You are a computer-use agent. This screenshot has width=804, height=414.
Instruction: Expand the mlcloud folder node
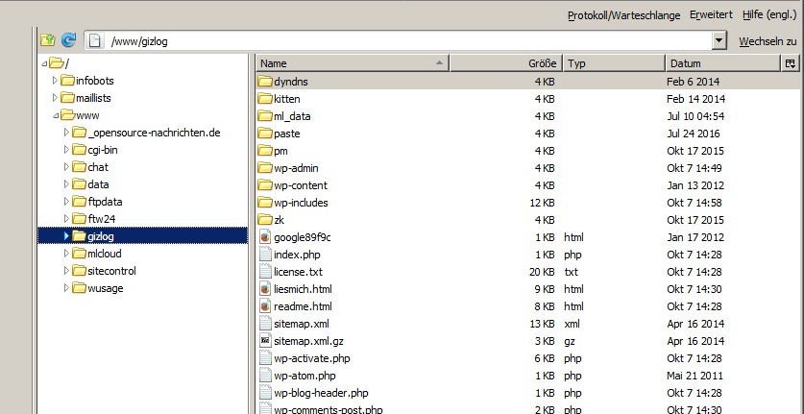click(66, 254)
